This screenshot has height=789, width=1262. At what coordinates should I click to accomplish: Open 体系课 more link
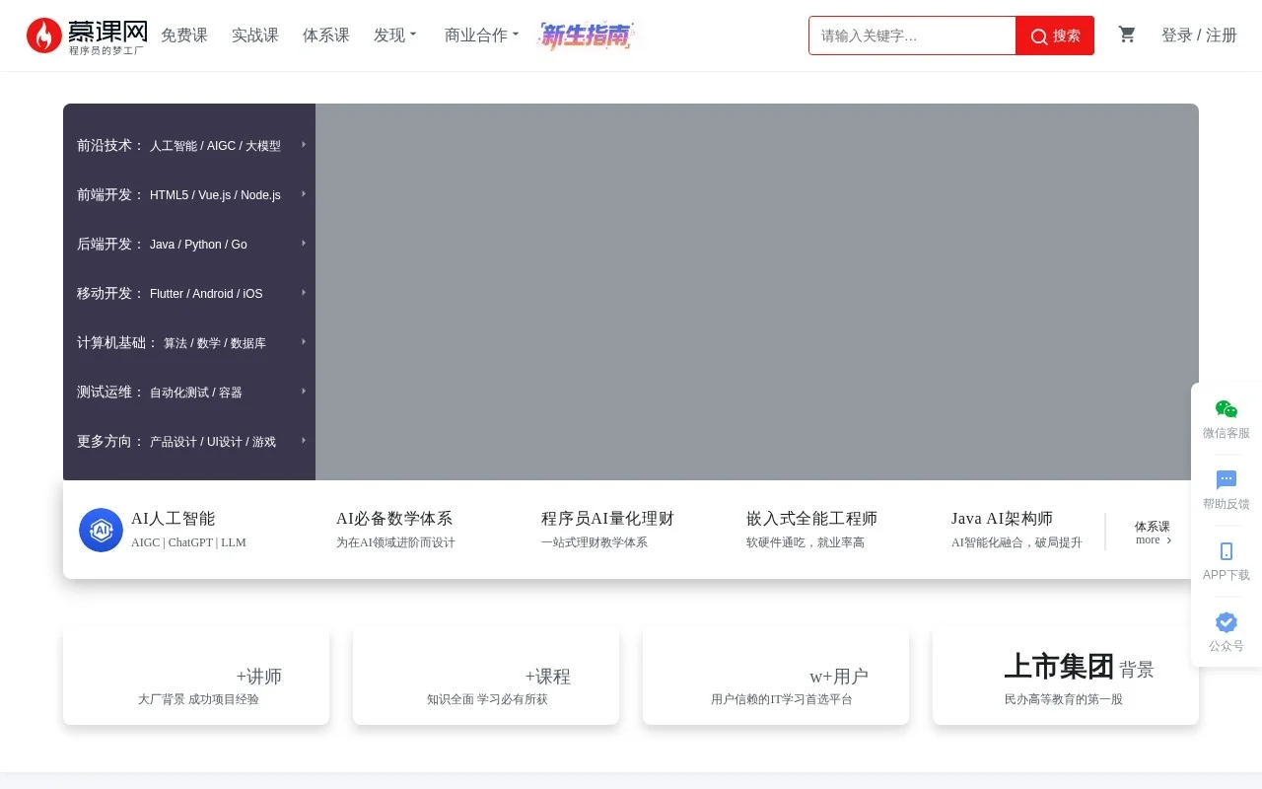[1154, 533]
